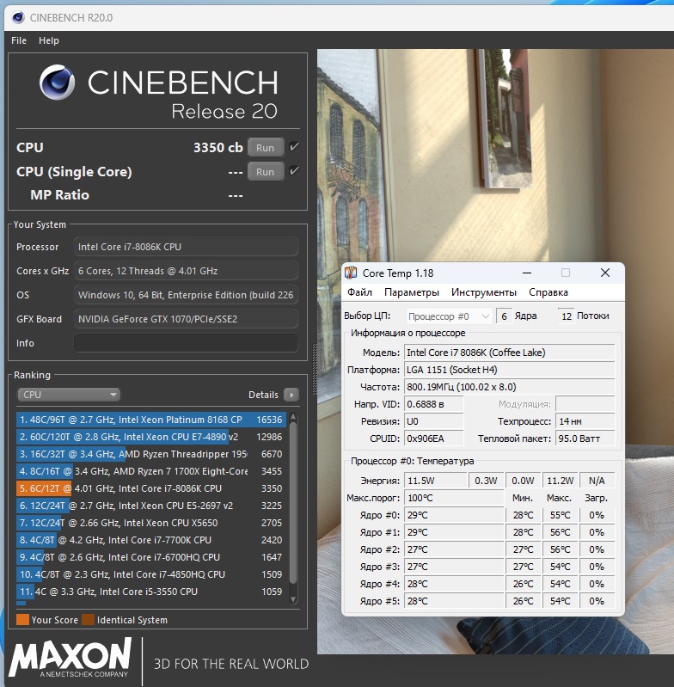Screen dimensions: 674x687
Task: Run the CPU benchmark
Action: coord(266,148)
